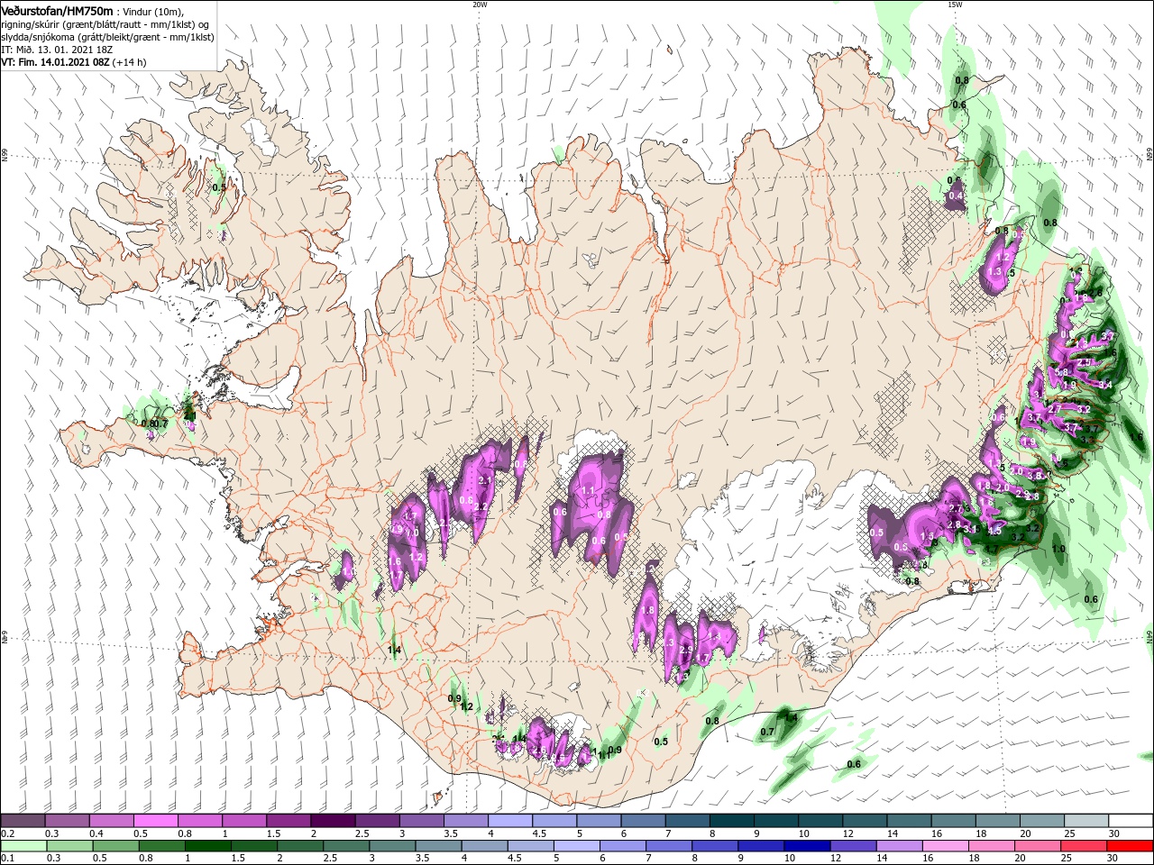The image size is (1154, 865).
Task: Pick light lavender snow swatch 4–4.5
Action: 509,821
